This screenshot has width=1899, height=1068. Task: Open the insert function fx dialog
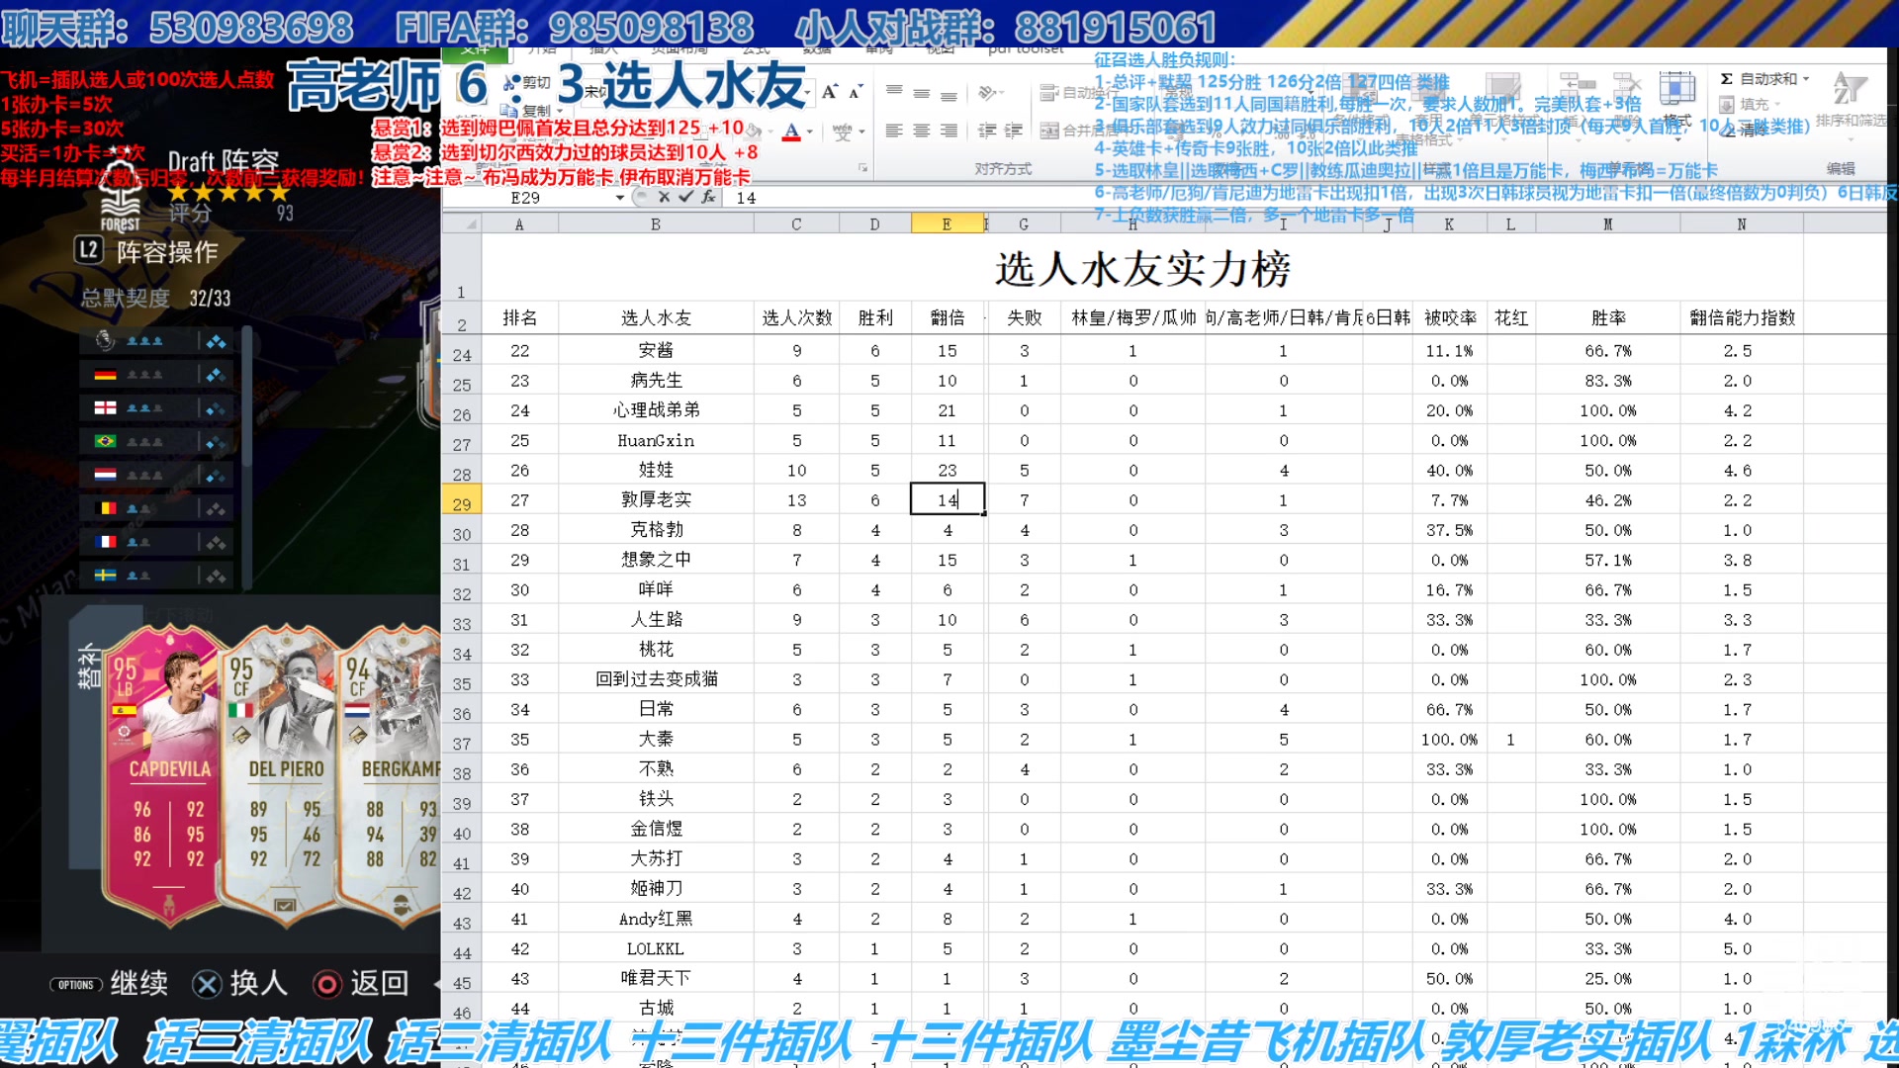pyautogui.click(x=708, y=197)
